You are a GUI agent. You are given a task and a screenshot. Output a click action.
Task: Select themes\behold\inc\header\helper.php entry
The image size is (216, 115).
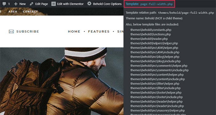[156, 101]
